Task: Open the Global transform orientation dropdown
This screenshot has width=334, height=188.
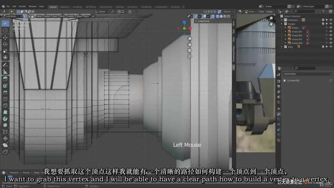Action: (102, 11)
